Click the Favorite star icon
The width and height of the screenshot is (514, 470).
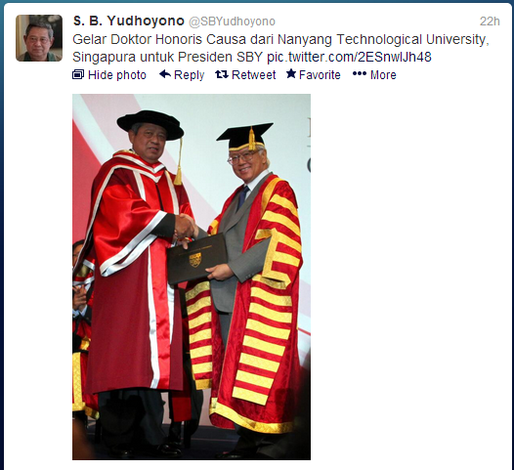click(x=291, y=73)
